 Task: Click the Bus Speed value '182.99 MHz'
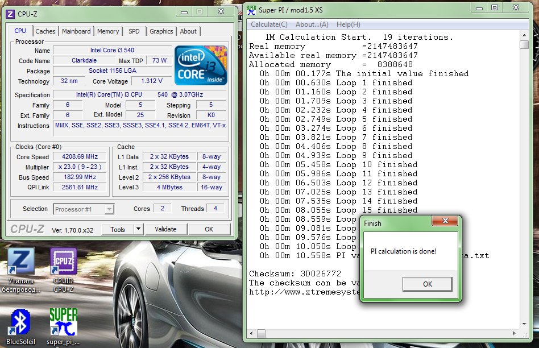80,177
